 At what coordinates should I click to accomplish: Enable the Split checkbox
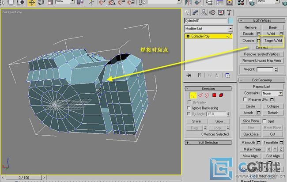(x=264, y=121)
